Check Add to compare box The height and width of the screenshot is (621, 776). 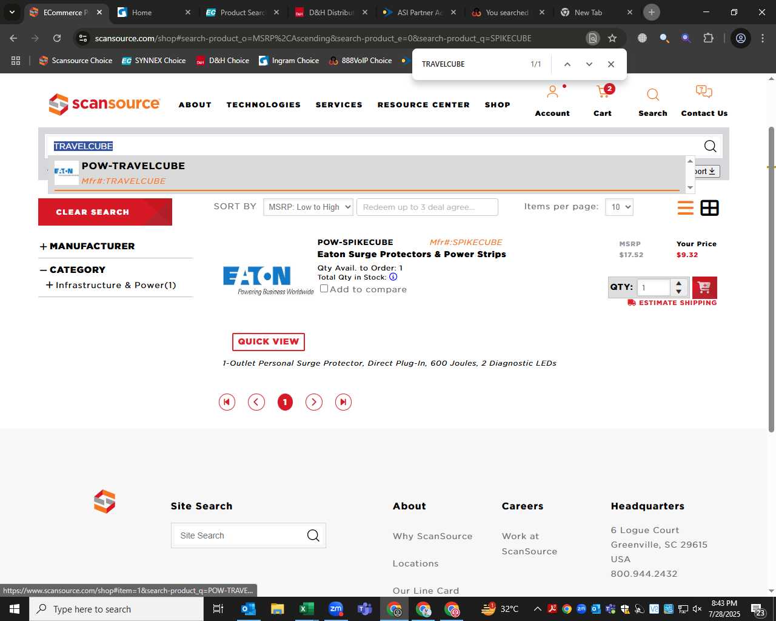[x=324, y=289]
